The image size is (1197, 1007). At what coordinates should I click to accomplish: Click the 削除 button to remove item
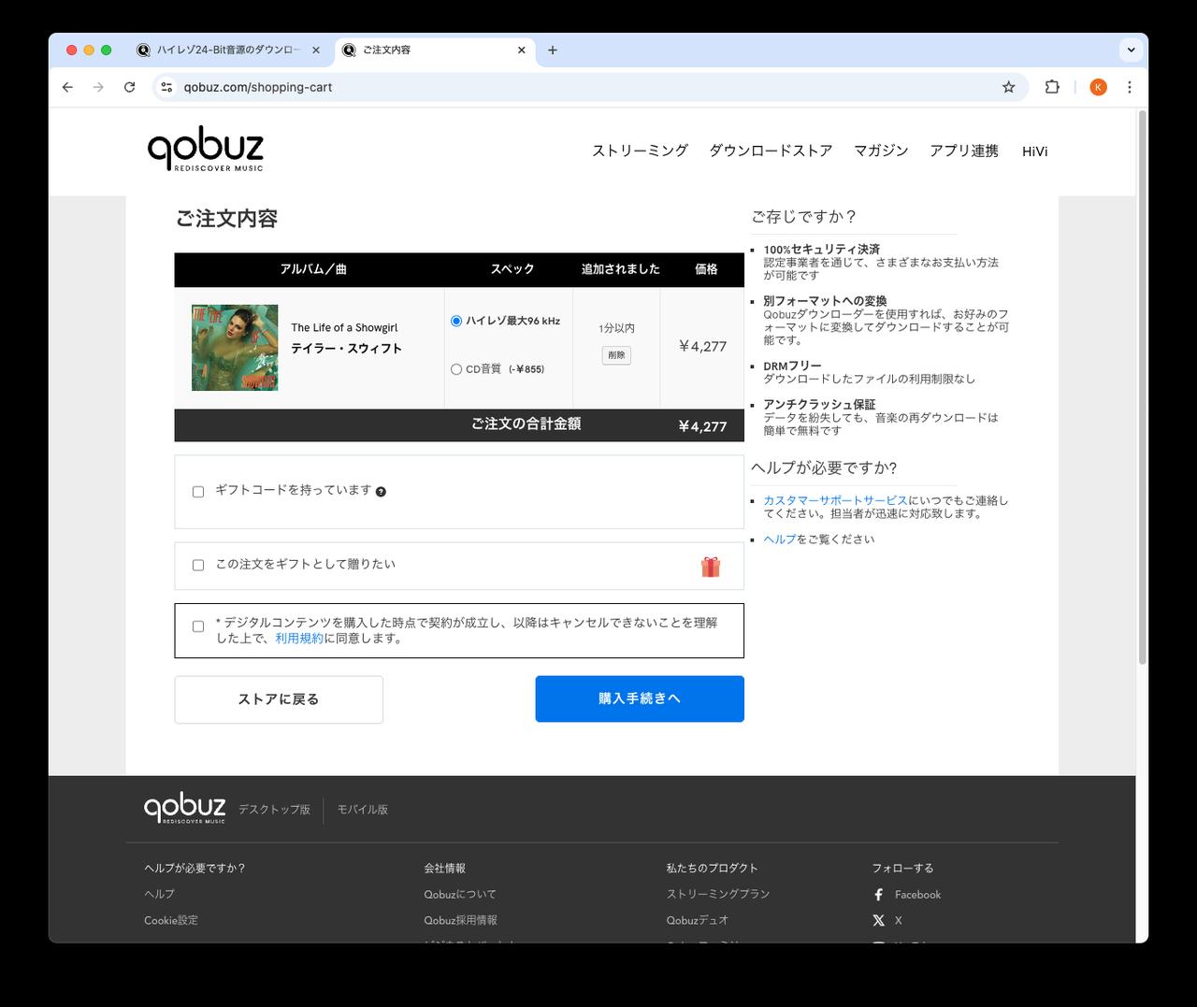pyautogui.click(x=616, y=355)
